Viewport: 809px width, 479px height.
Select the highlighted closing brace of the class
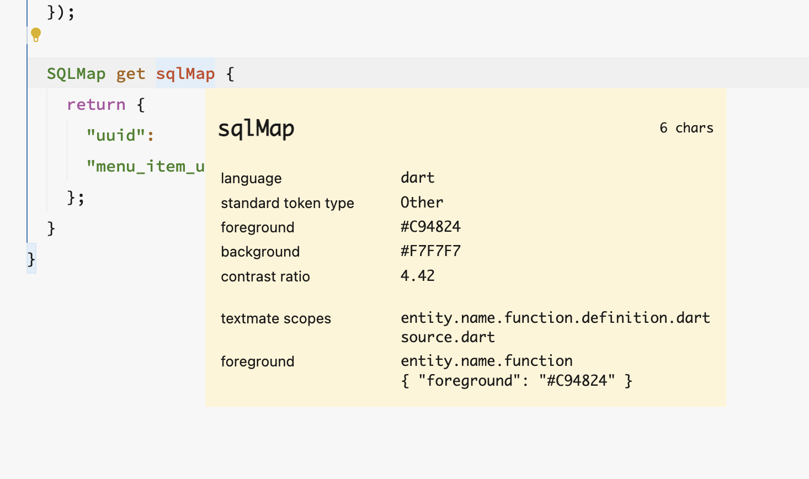[x=31, y=259]
